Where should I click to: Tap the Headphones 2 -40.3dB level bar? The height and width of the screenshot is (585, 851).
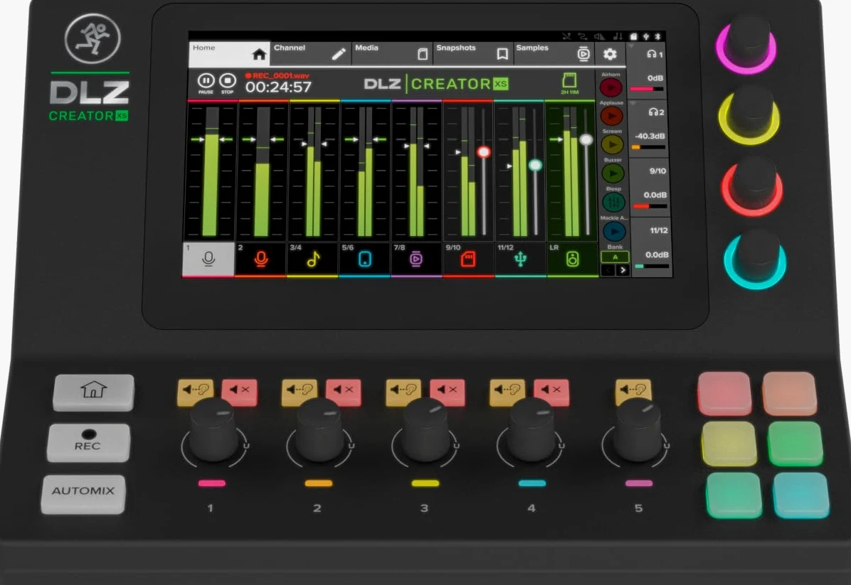coord(648,147)
